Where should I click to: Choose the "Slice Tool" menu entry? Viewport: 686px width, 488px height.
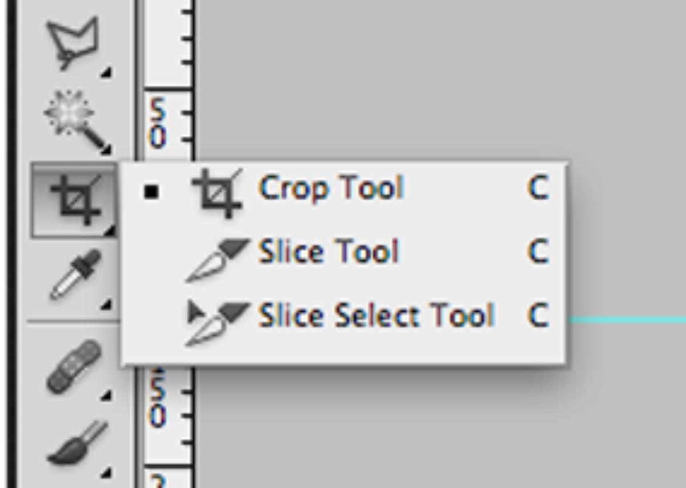pyautogui.click(x=328, y=252)
